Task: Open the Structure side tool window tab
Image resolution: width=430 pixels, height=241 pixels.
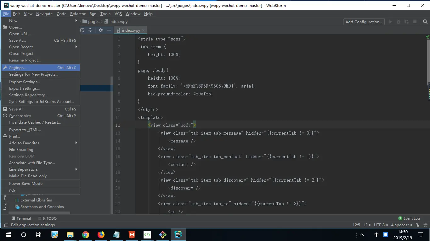Action: tap(5, 202)
